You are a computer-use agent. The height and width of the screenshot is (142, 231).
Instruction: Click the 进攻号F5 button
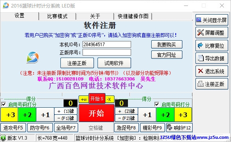[13, 127]
